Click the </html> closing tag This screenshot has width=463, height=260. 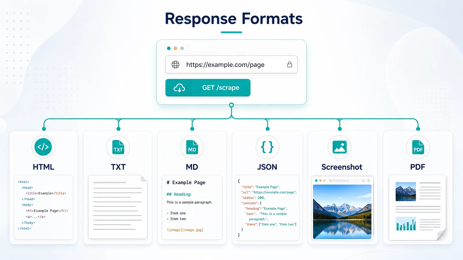(x=24, y=229)
